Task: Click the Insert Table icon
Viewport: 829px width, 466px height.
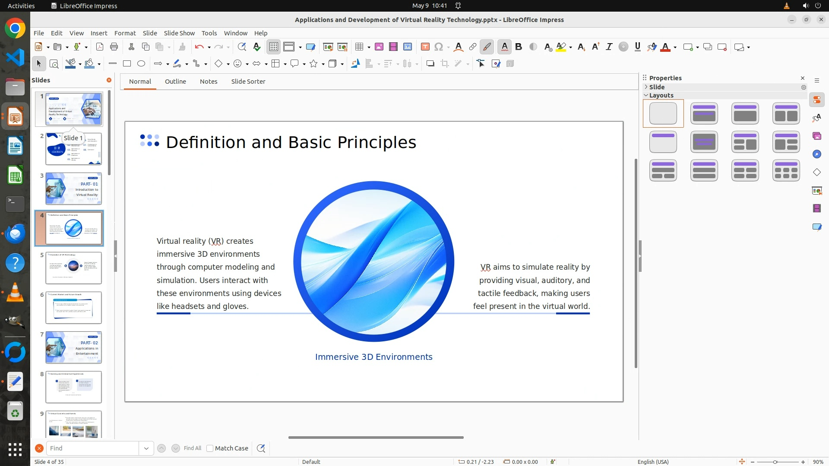Action: [x=359, y=47]
